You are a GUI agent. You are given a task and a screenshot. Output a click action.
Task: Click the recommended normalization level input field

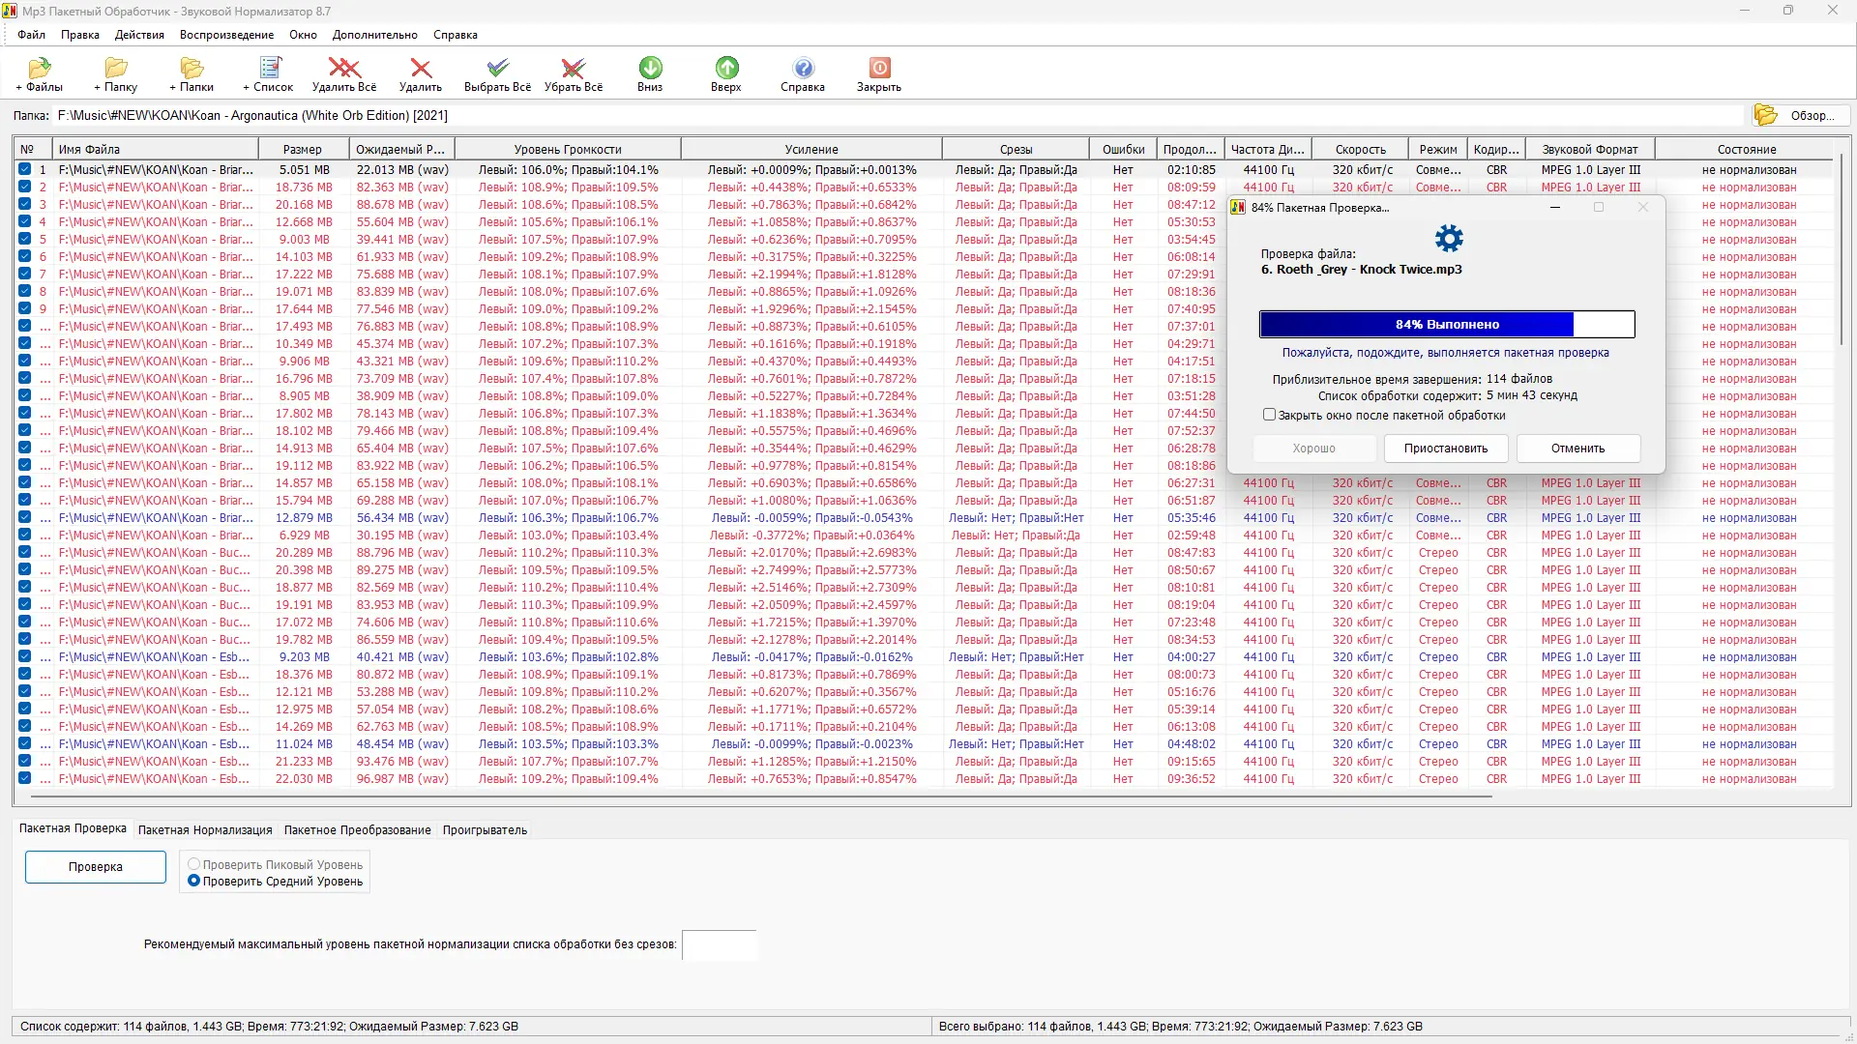click(x=719, y=944)
